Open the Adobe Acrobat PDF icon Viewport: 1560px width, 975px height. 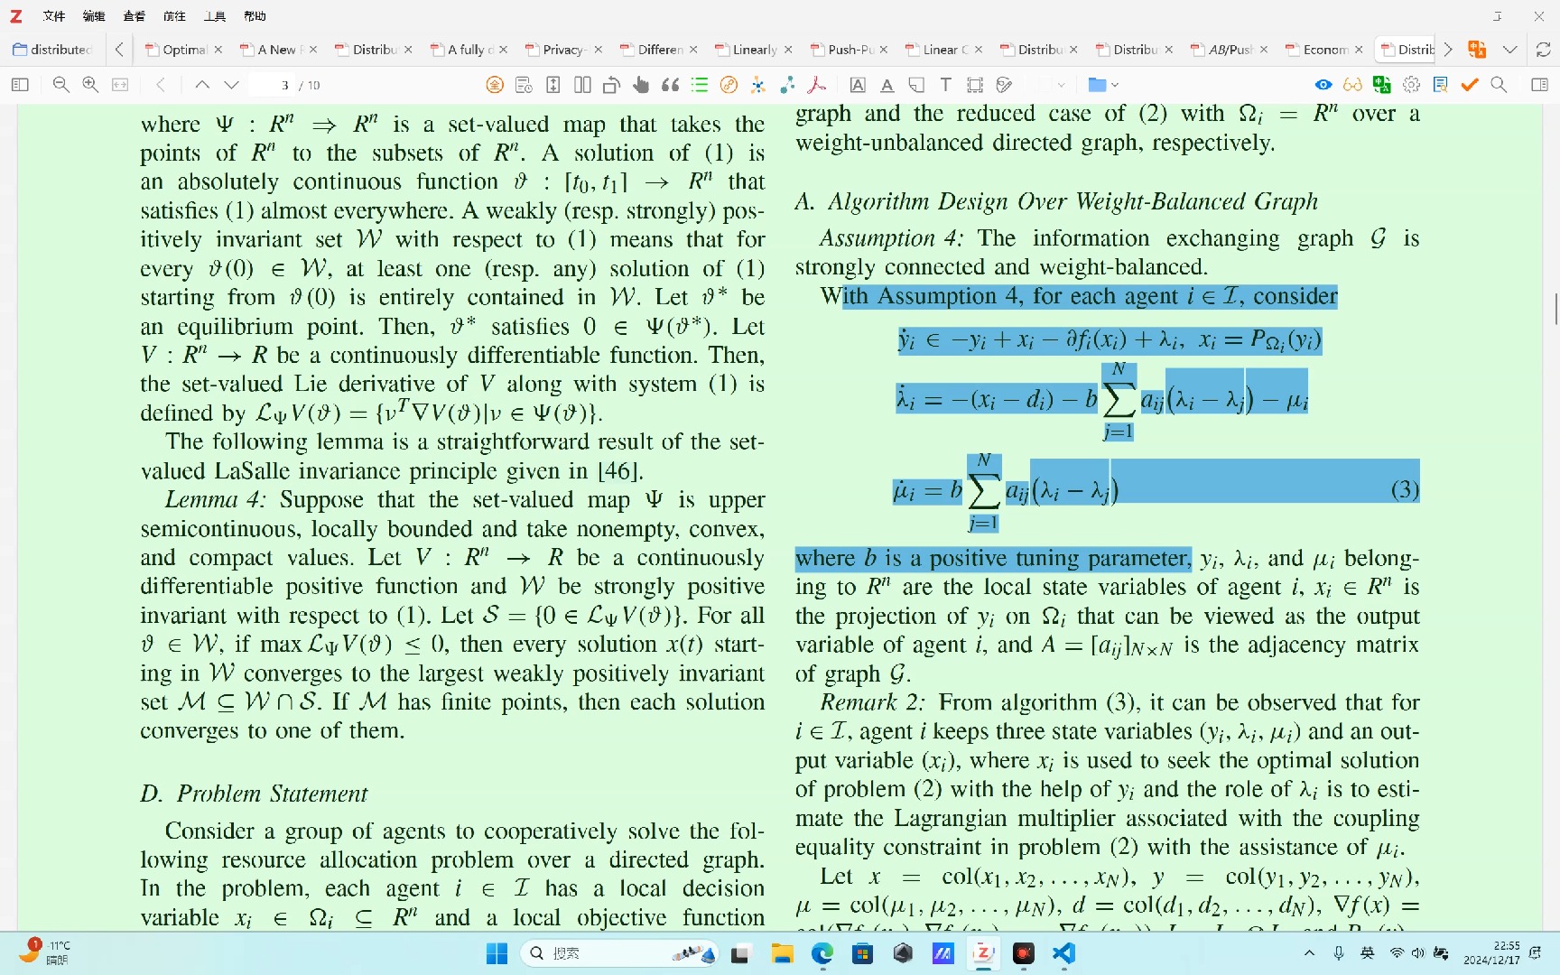point(817,85)
